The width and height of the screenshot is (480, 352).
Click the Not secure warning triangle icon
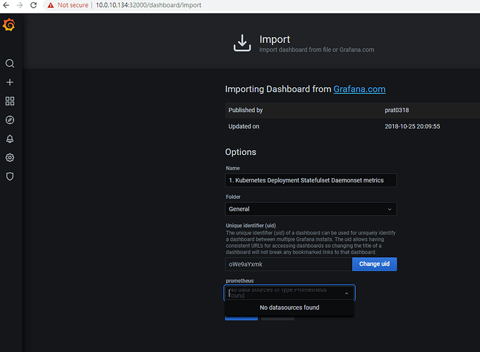coord(51,5)
